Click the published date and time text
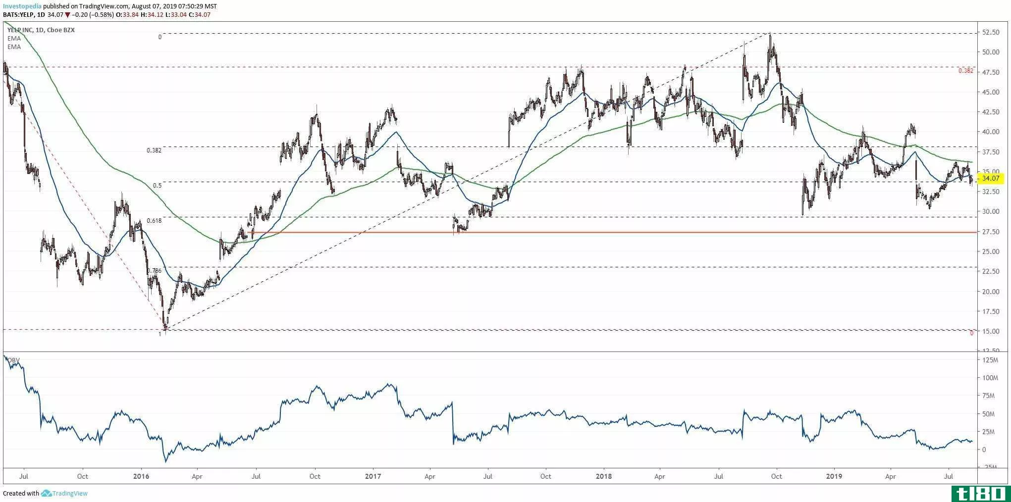Viewport: 1011px width, 502px height. pyautogui.click(x=175, y=6)
